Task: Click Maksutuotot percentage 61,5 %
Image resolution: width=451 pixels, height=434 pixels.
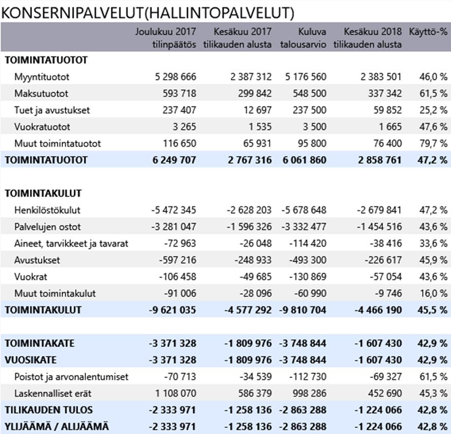Action: (x=433, y=94)
